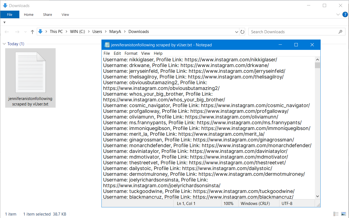Expand the ribbon with the chevron
Viewport: 349px width, 218px height.
point(338,14)
